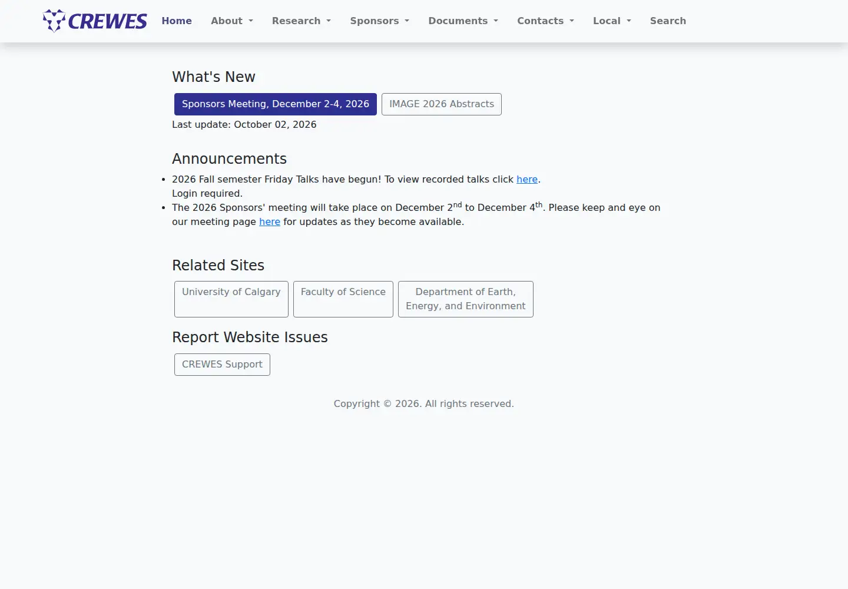This screenshot has height=589, width=848.
Task: Click the Report Website Issues heading
Action: pyautogui.click(x=250, y=337)
